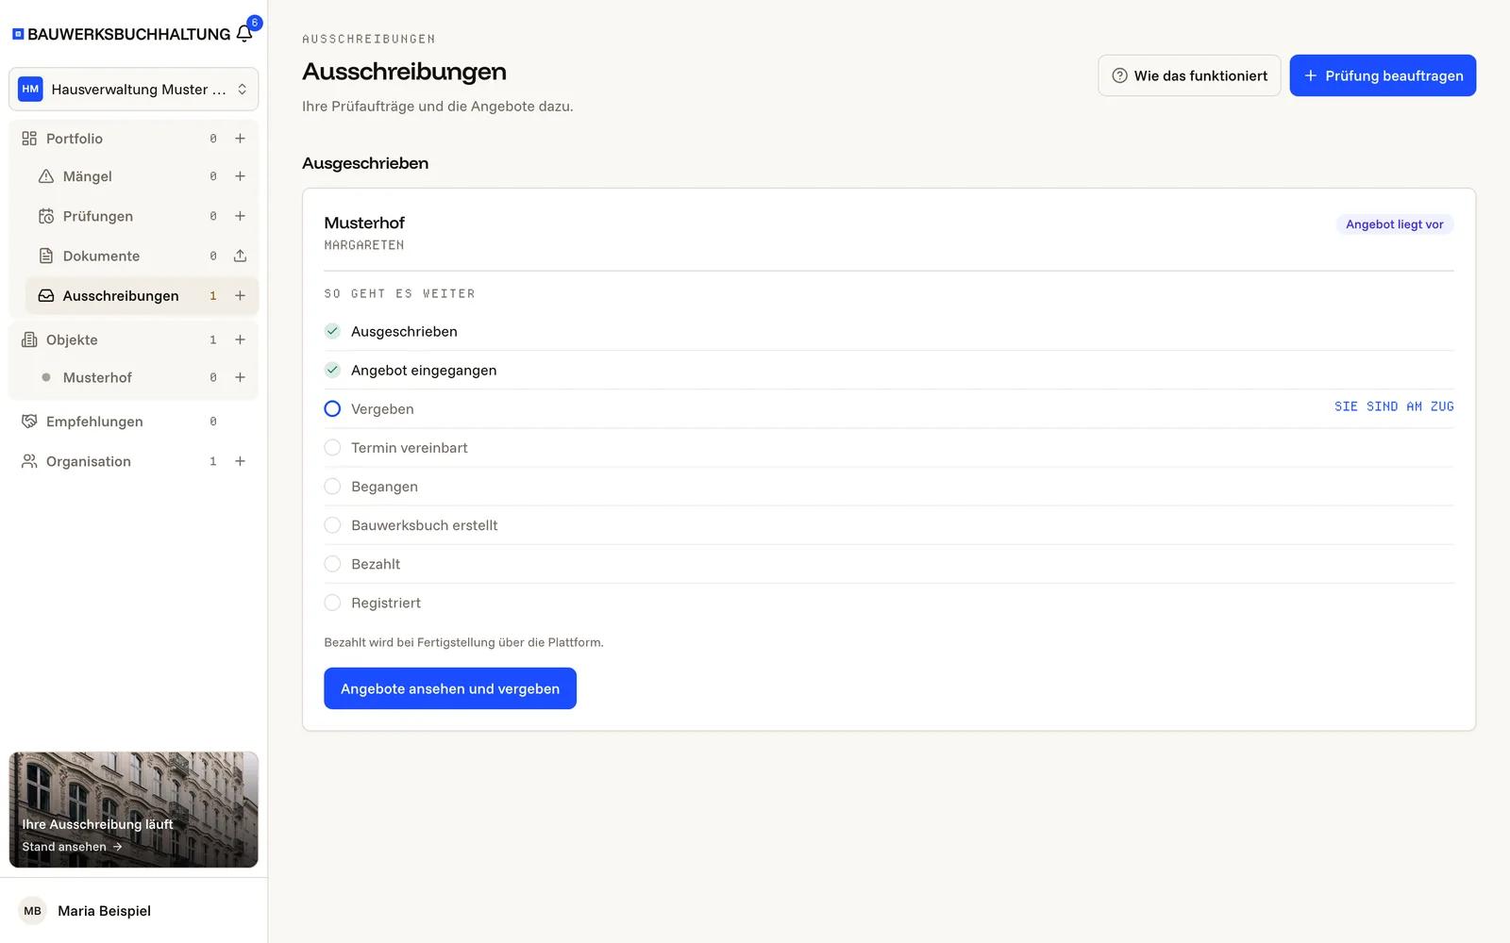Select Ausschreibungen in the sidebar
The height and width of the screenshot is (943, 1510).
point(121,295)
